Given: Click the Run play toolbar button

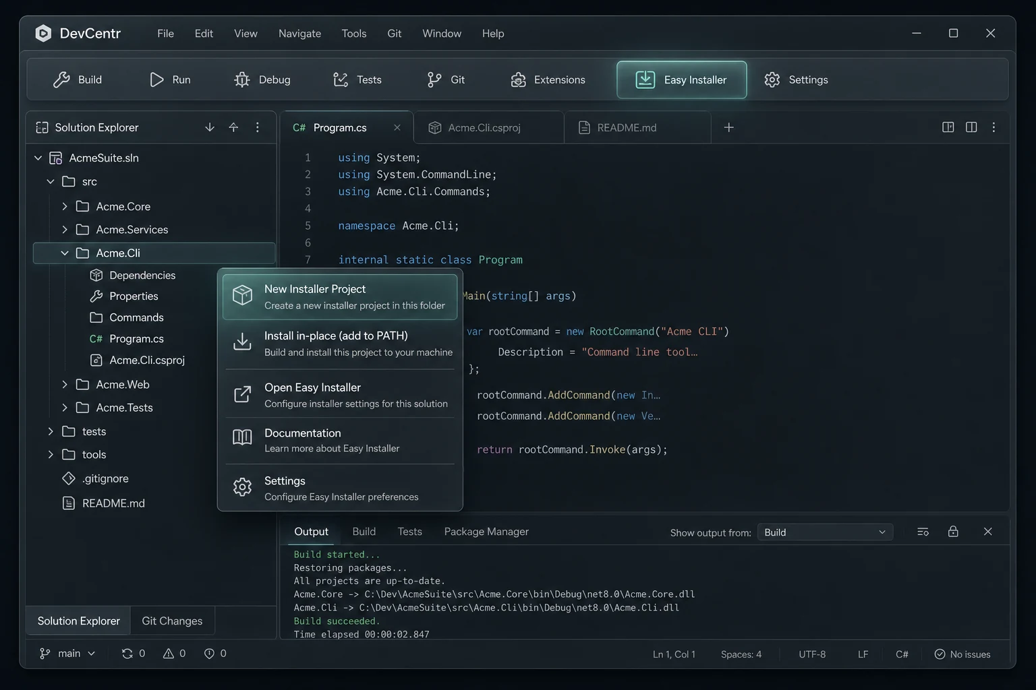Looking at the screenshot, I should pyautogui.click(x=169, y=80).
